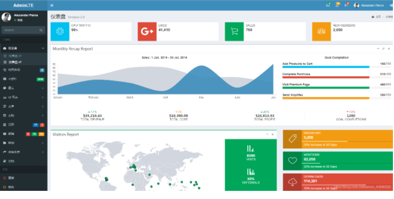Collapse the Visitors Report box
394x199 pixels.
pyautogui.click(x=267, y=134)
